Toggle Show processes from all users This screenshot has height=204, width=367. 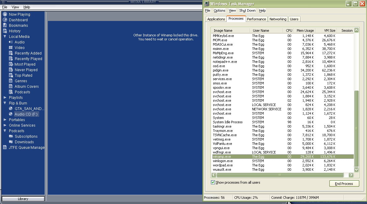pyautogui.click(x=213, y=182)
